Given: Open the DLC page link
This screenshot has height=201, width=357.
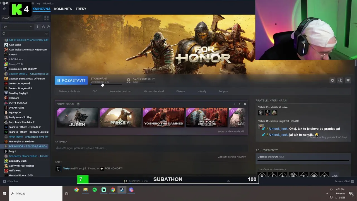Looking at the screenshot, I should click(95, 91).
